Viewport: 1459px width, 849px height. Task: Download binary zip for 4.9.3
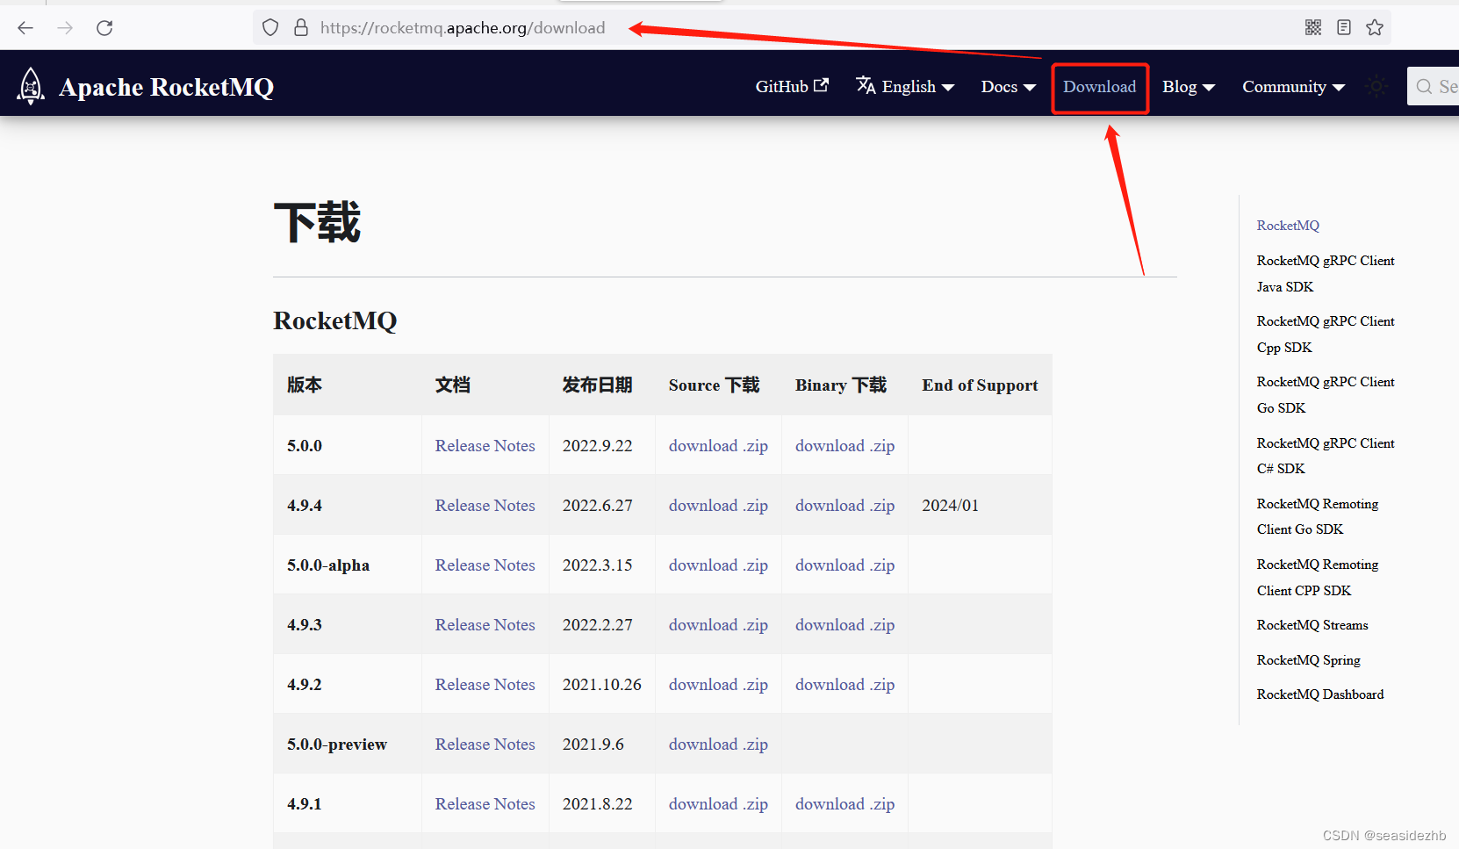(x=844, y=625)
